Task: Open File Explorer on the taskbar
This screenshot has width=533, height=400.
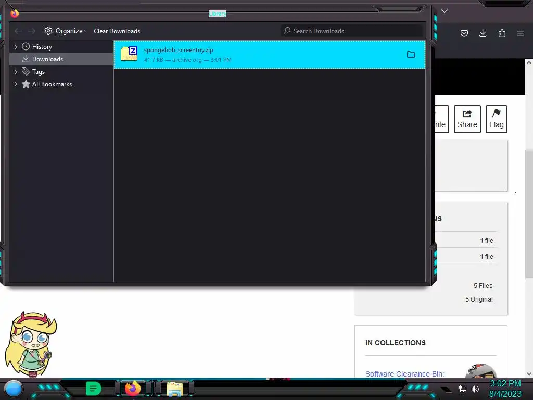Action: (175, 389)
